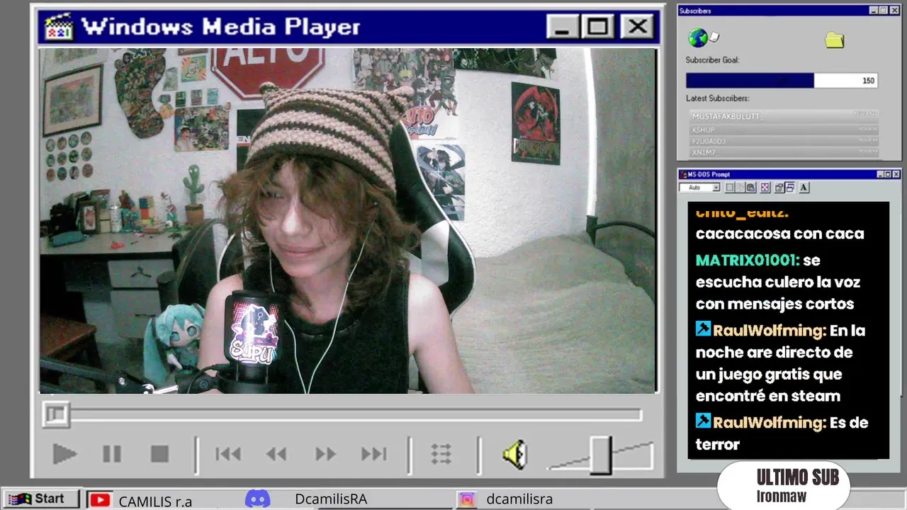The image size is (907, 510).
Task: Click the Full screen icon in MS-DOS Prompt
Action: tap(765, 188)
